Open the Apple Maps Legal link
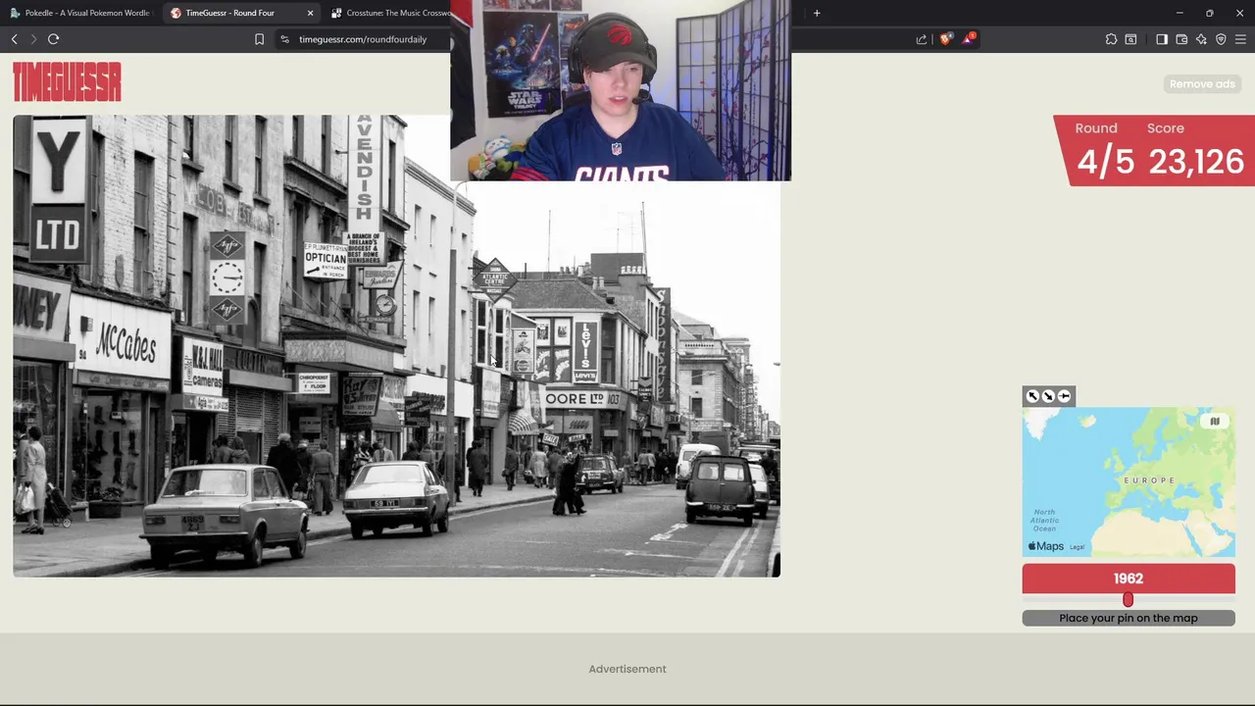Screen dimensions: 1255x706 coord(1077,547)
